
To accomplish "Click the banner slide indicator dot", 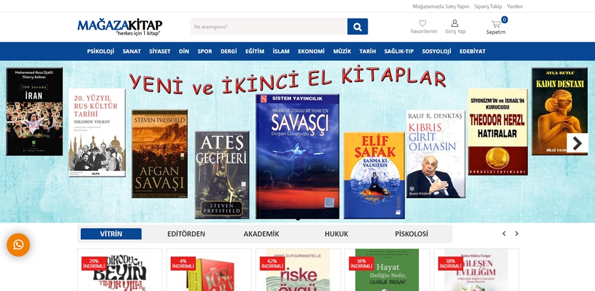I will 298,218.
